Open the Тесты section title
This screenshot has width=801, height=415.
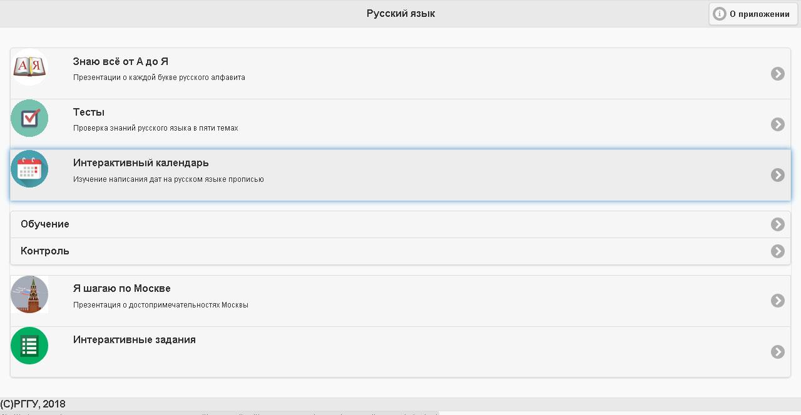pyautogui.click(x=89, y=112)
